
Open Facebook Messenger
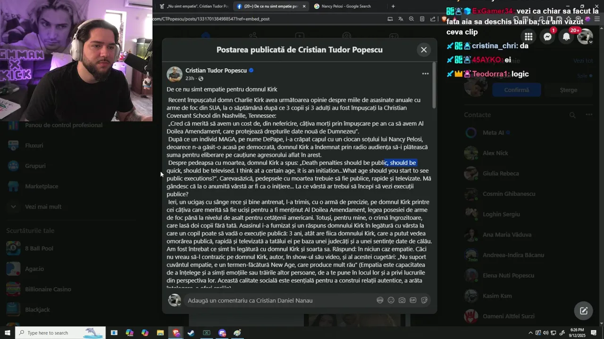547,36
